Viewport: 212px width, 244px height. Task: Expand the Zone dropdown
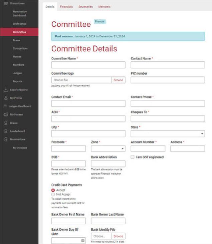108,149
